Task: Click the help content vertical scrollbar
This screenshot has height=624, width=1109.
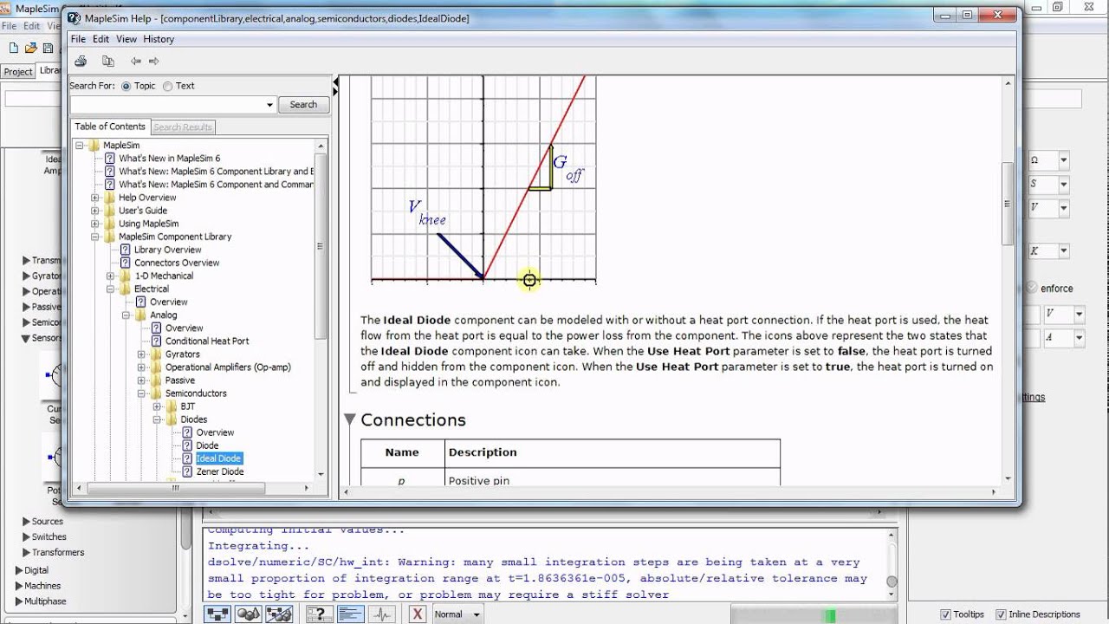Action: (1008, 204)
